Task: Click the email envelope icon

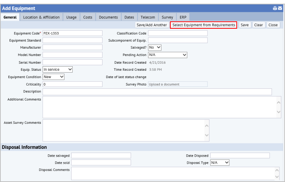Action: click(x=280, y=8)
